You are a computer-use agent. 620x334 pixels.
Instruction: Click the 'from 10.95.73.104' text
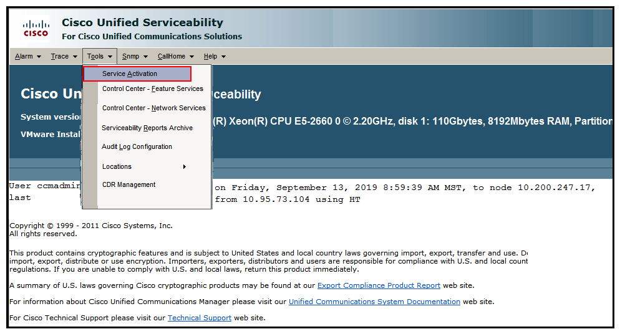262,199
